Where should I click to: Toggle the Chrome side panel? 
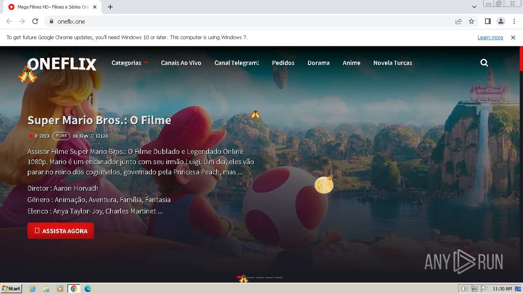487,21
